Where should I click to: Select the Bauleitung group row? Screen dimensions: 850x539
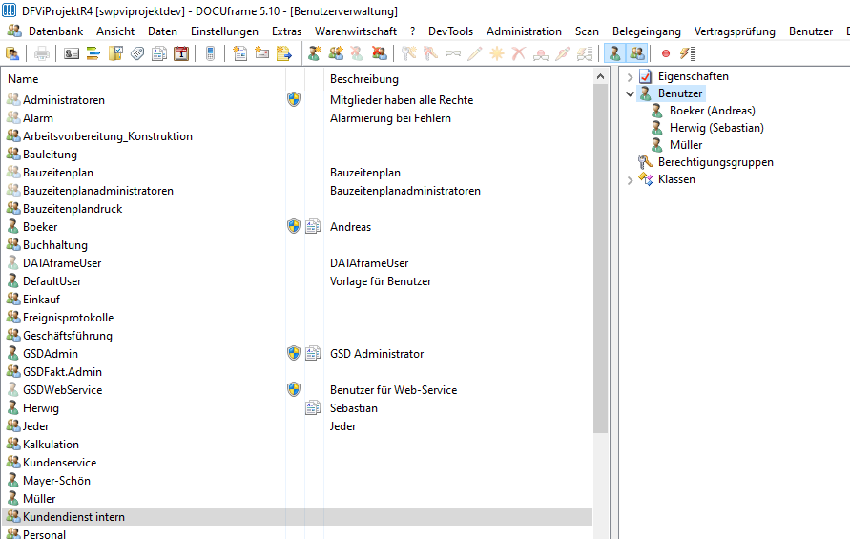297,154
